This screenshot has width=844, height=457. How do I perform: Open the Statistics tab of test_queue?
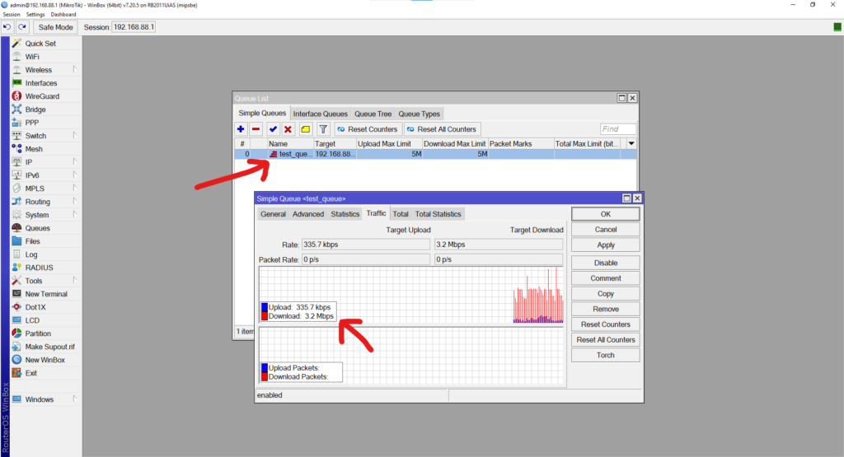(345, 214)
